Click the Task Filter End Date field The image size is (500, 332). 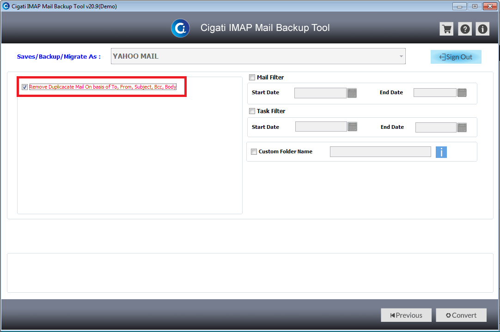coord(436,127)
